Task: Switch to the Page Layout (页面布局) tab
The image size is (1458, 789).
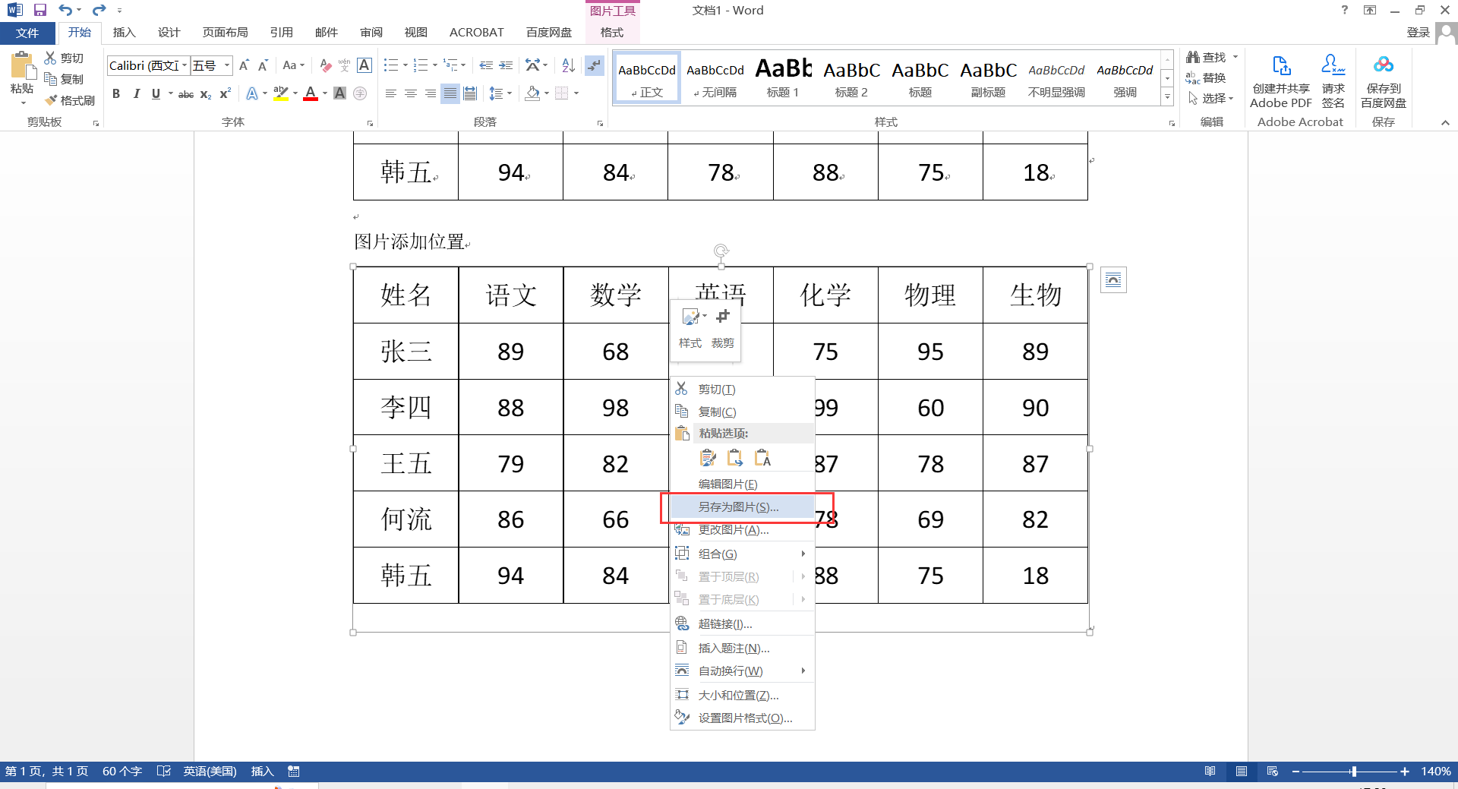Action: tap(225, 33)
